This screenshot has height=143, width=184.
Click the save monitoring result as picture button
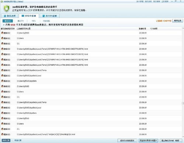(x=149, y=140)
